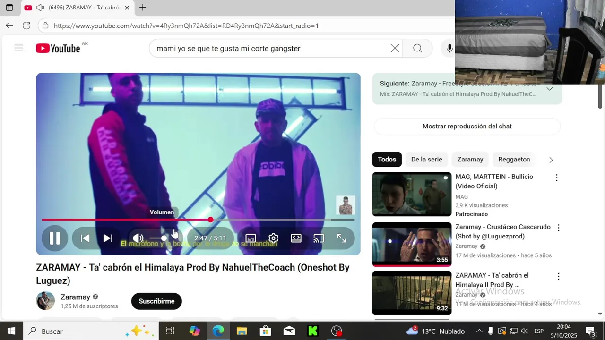Open Microsoft Edge on the taskbar

tap(218, 331)
